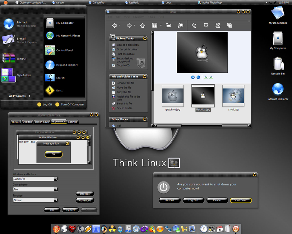Screen dimensions: 292x234
Task: Open the Tools menu in Linux window
Action: pyautogui.click(x=151, y=17)
